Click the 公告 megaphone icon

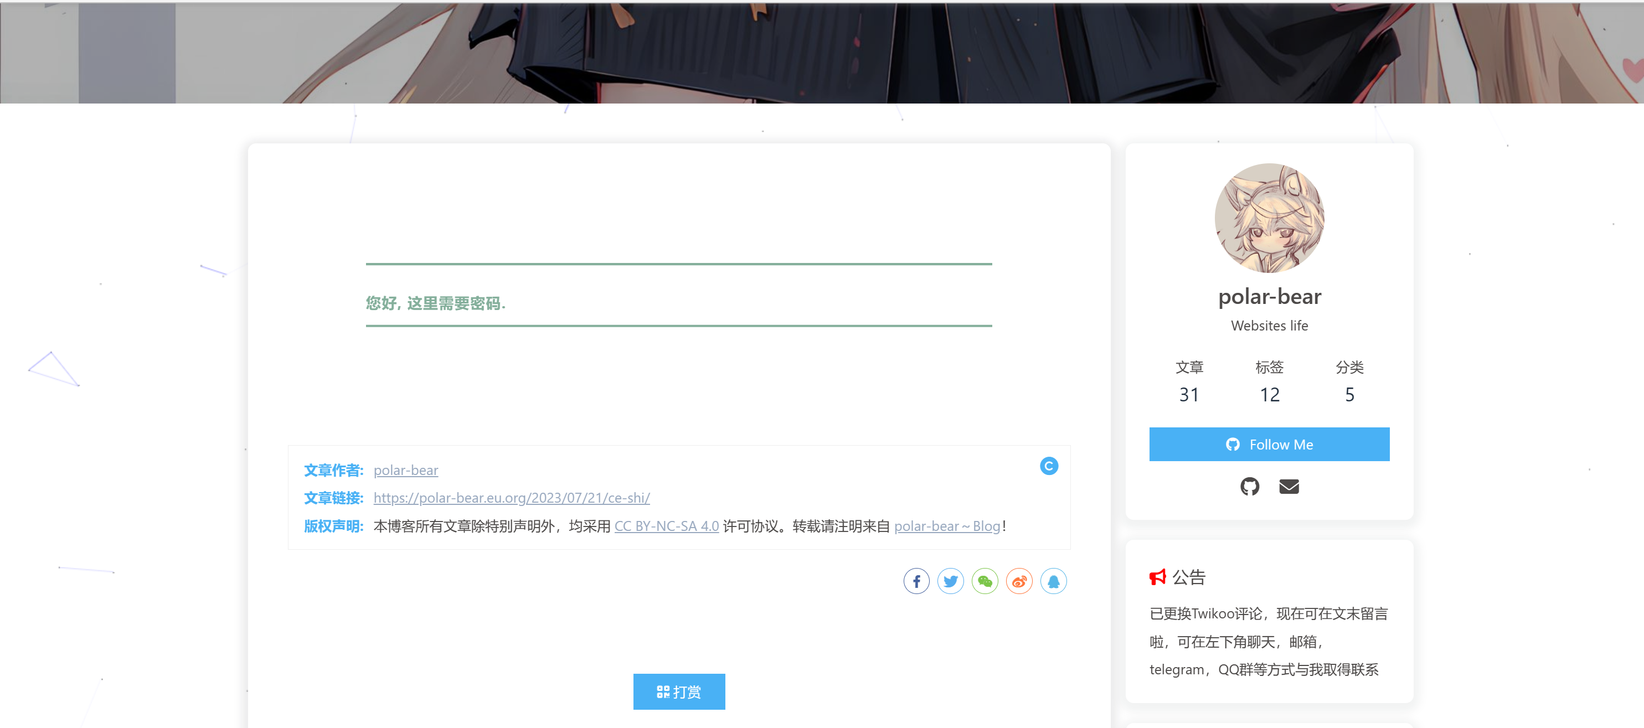[x=1157, y=577]
